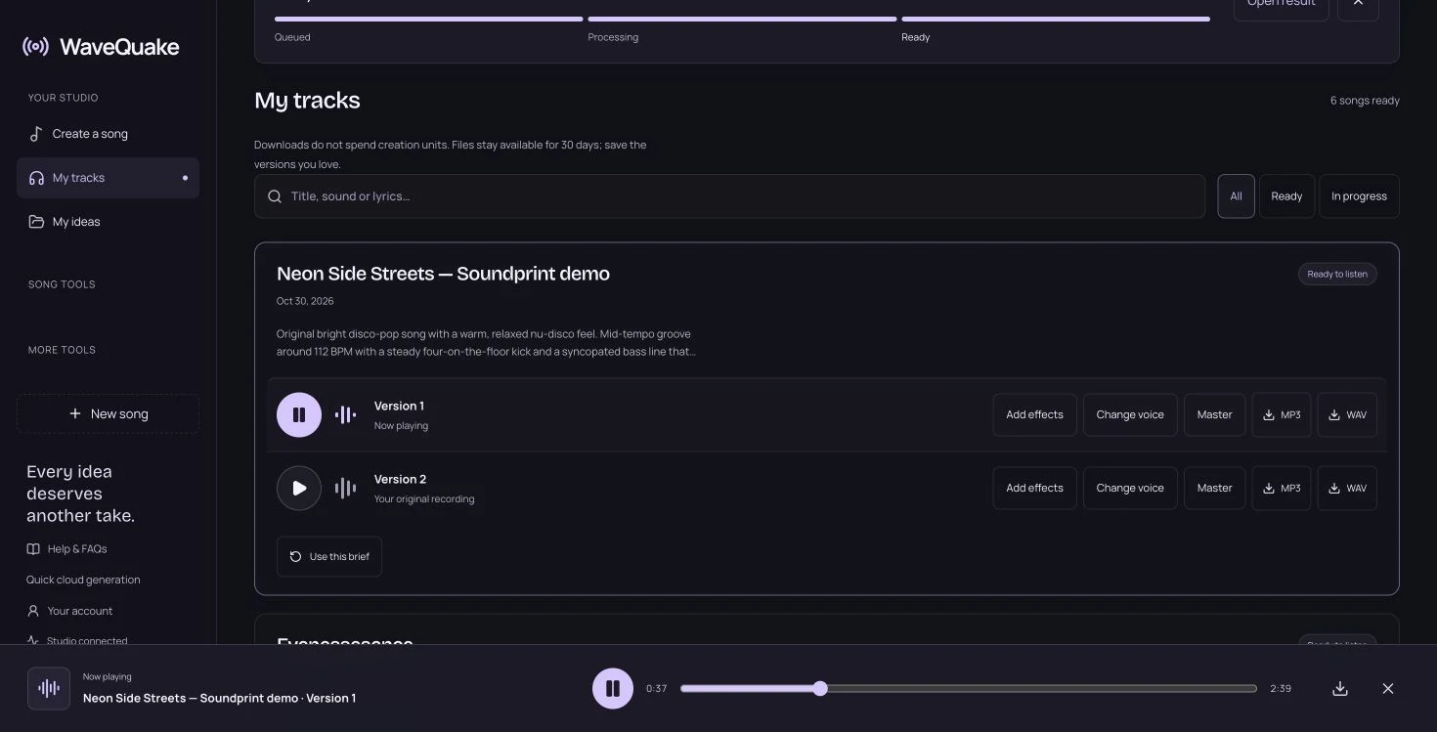Master Version 1
1437x732 pixels.
(1215, 414)
